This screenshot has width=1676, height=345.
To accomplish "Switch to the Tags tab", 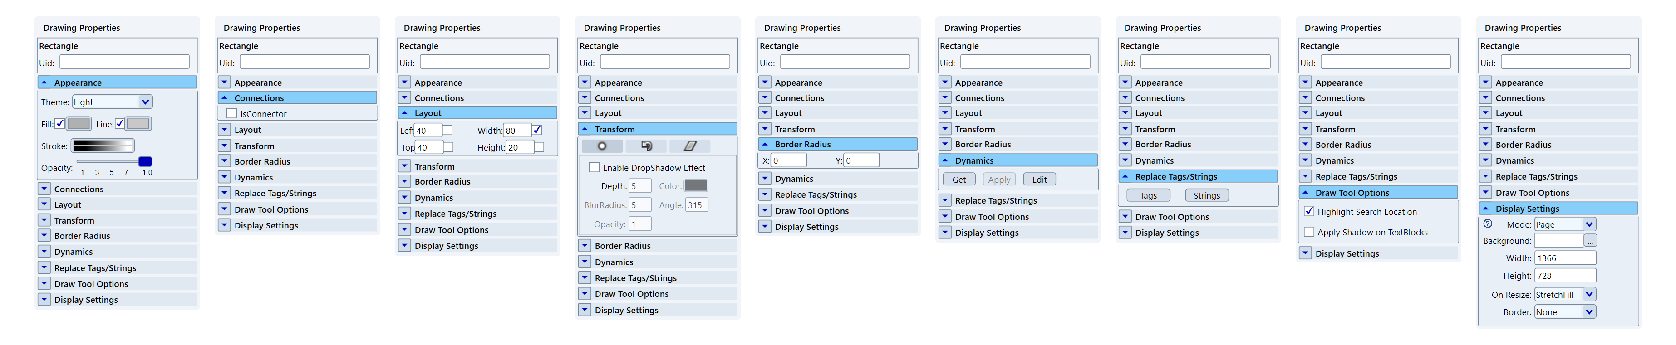I will [1148, 195].
